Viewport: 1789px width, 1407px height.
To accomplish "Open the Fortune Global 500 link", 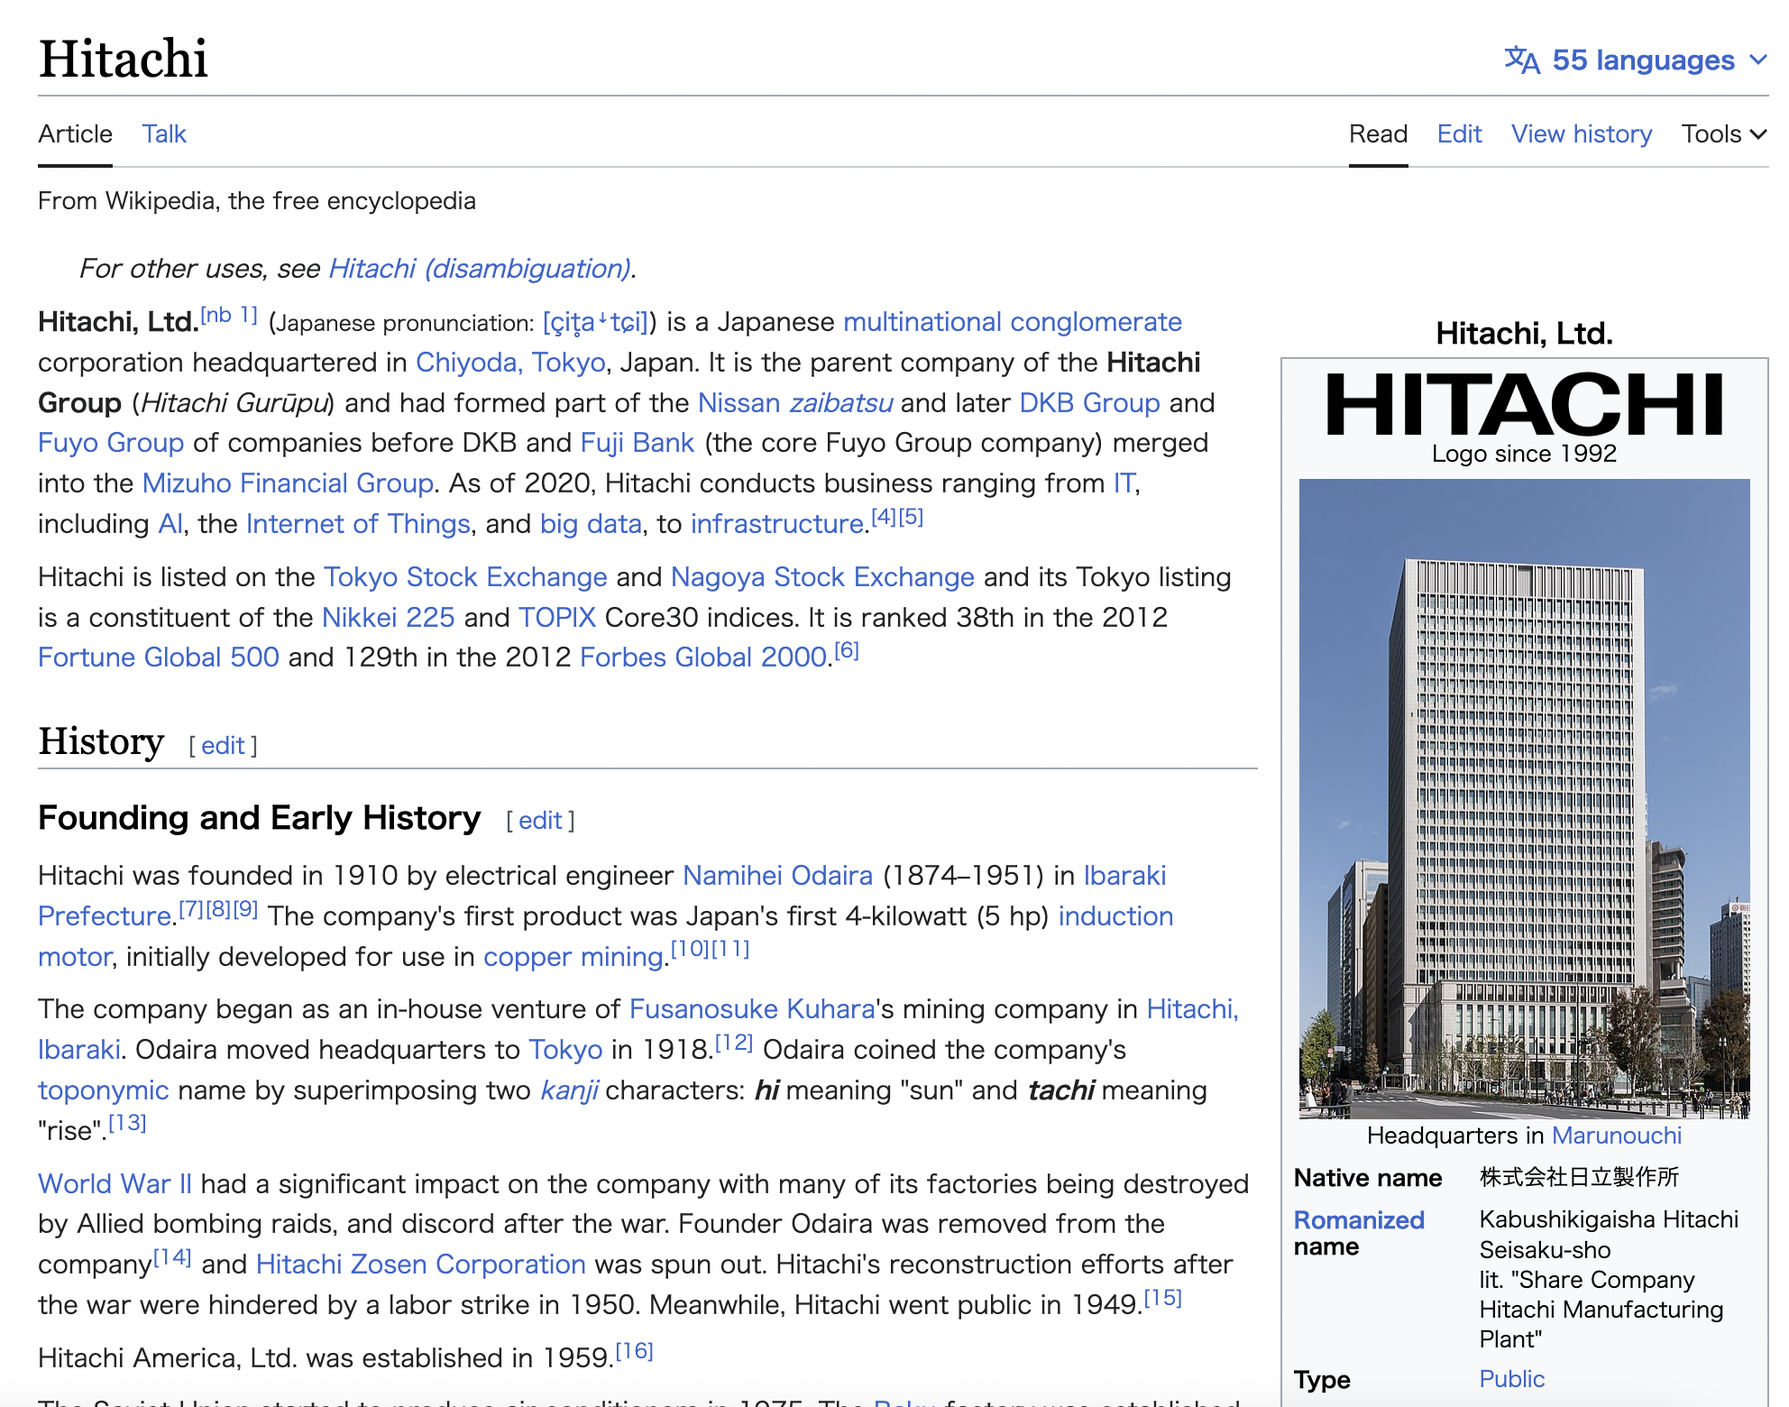I will point(159,658).
